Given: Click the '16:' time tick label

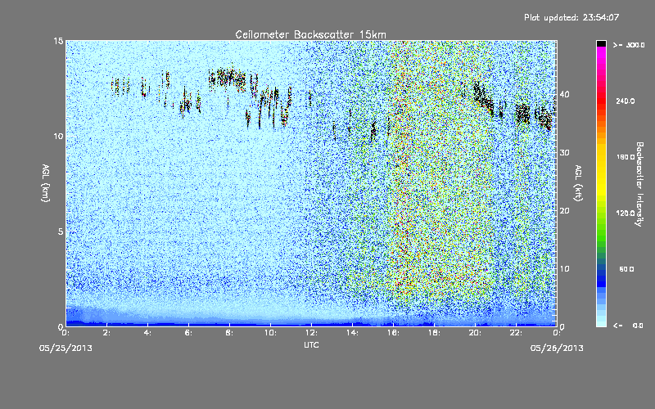Looking at the screenshot, I should 393,333.
